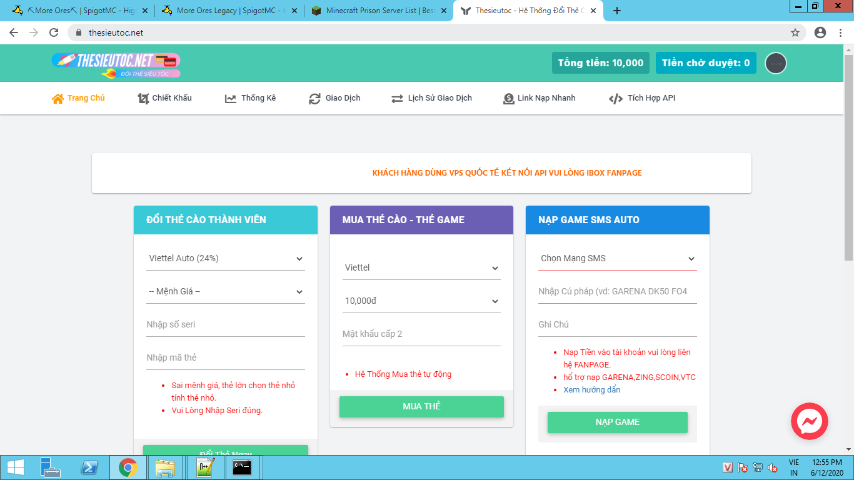Image resolution: width=854 pixels, height=480 pixels.
Task: Close the Minecraft Prison Server List tab
Action: (x=444, y=11)
